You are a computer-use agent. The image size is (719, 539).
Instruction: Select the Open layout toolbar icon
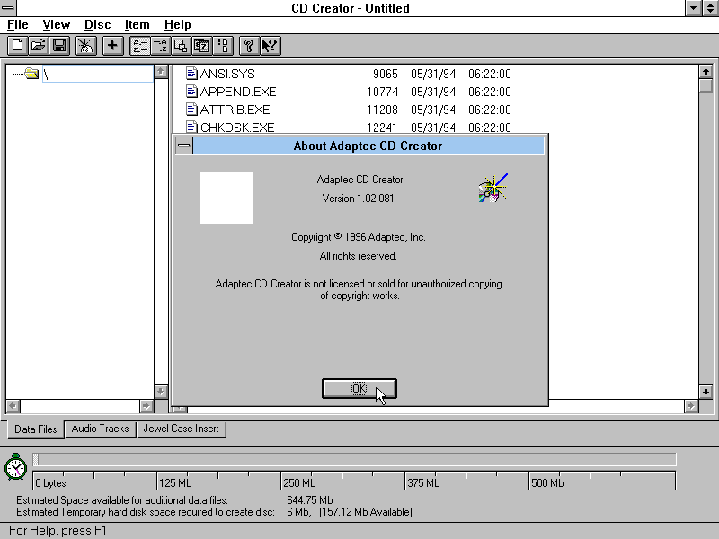pos(38,45)
